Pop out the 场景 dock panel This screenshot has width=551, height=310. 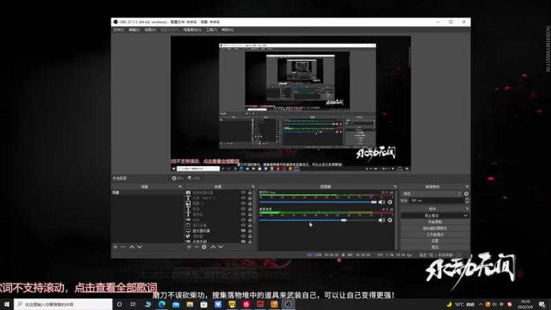180,187
